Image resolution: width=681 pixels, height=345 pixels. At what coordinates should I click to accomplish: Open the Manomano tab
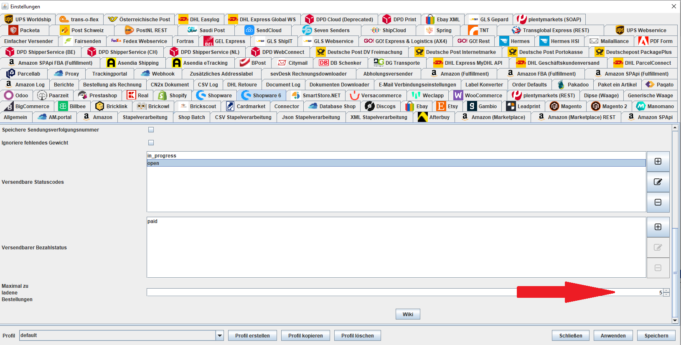tap(655, 106)
